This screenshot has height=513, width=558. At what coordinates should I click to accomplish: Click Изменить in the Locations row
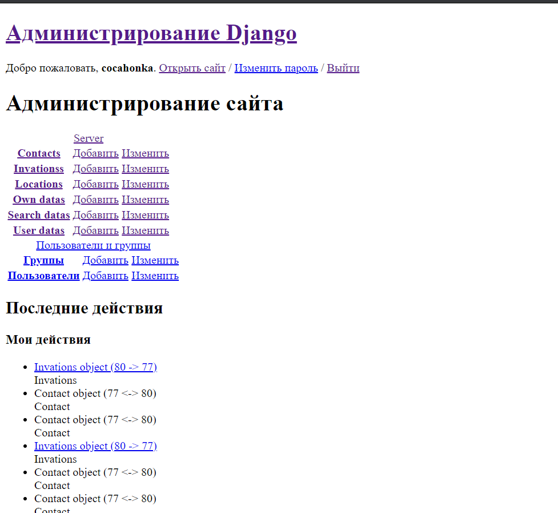145,185
